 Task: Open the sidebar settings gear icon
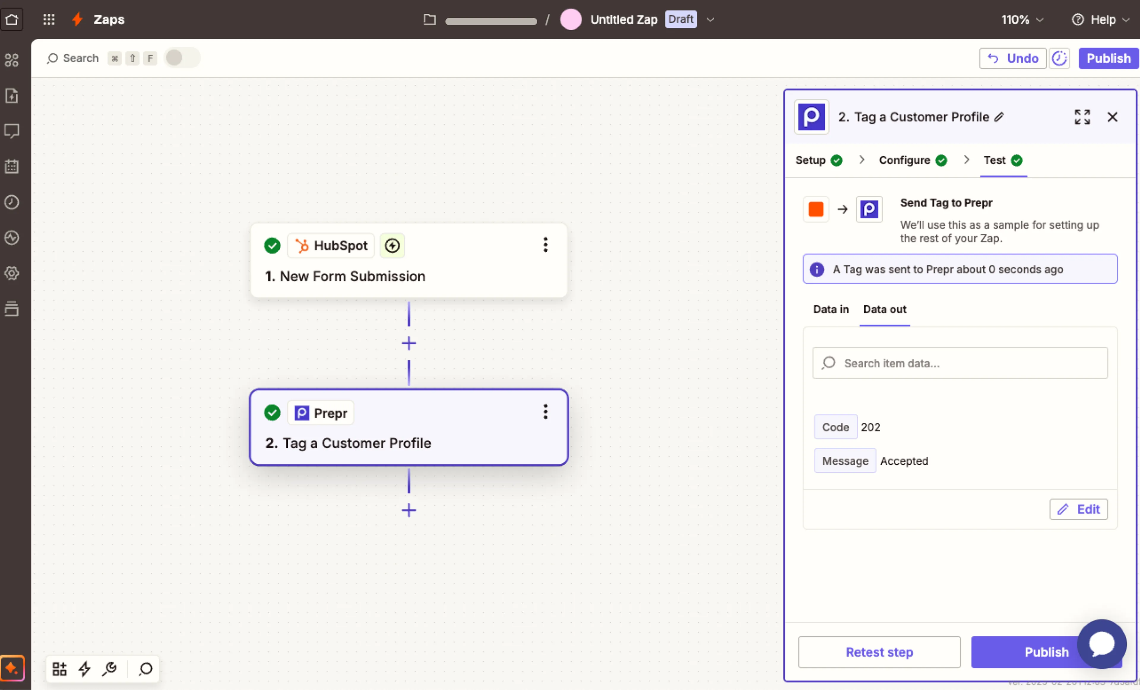[12, 273]
